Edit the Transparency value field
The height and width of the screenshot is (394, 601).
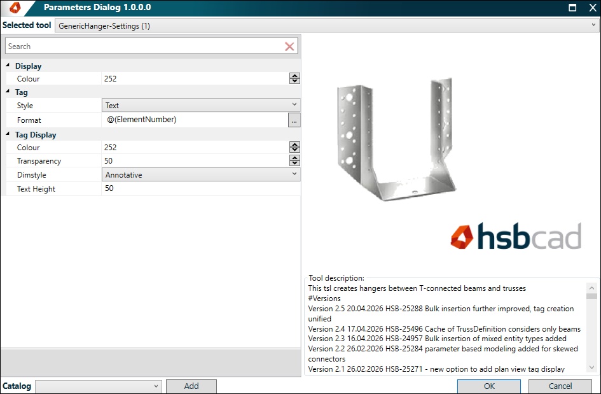click(195, 161)
